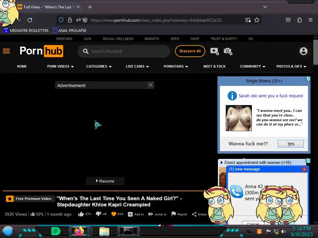
Task: Go to the TRUST & SAFETY page
Action: [x=224, y=39]
